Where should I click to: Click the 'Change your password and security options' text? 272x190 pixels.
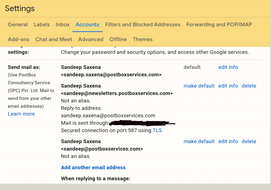point(155,52)
